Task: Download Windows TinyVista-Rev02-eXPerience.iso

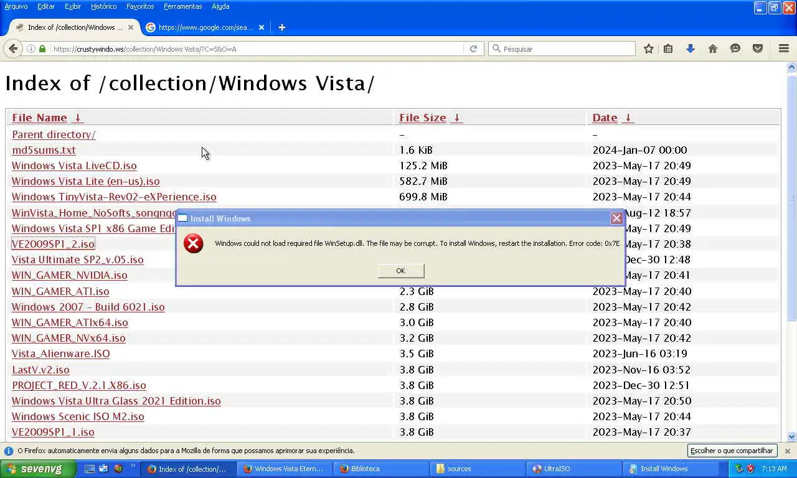Action: click(x=114, y=197)
